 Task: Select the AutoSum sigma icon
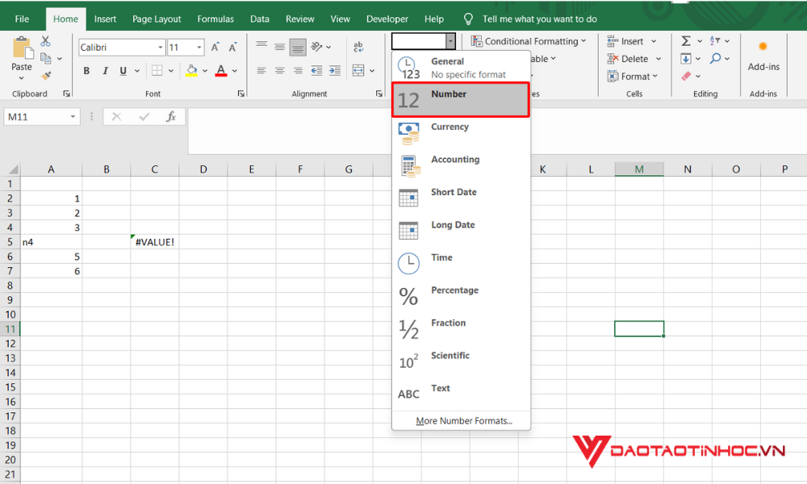(687, 40)
